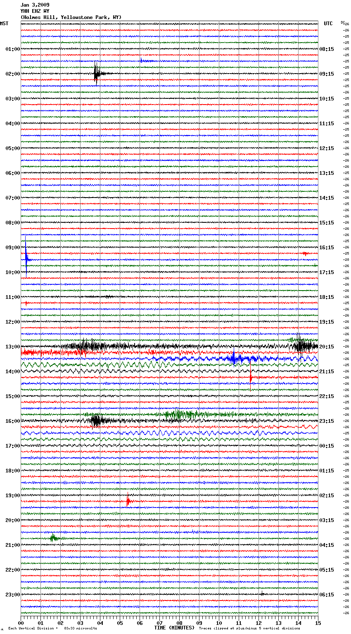Click the "19:00" MST time label

[x=12, y=496]
